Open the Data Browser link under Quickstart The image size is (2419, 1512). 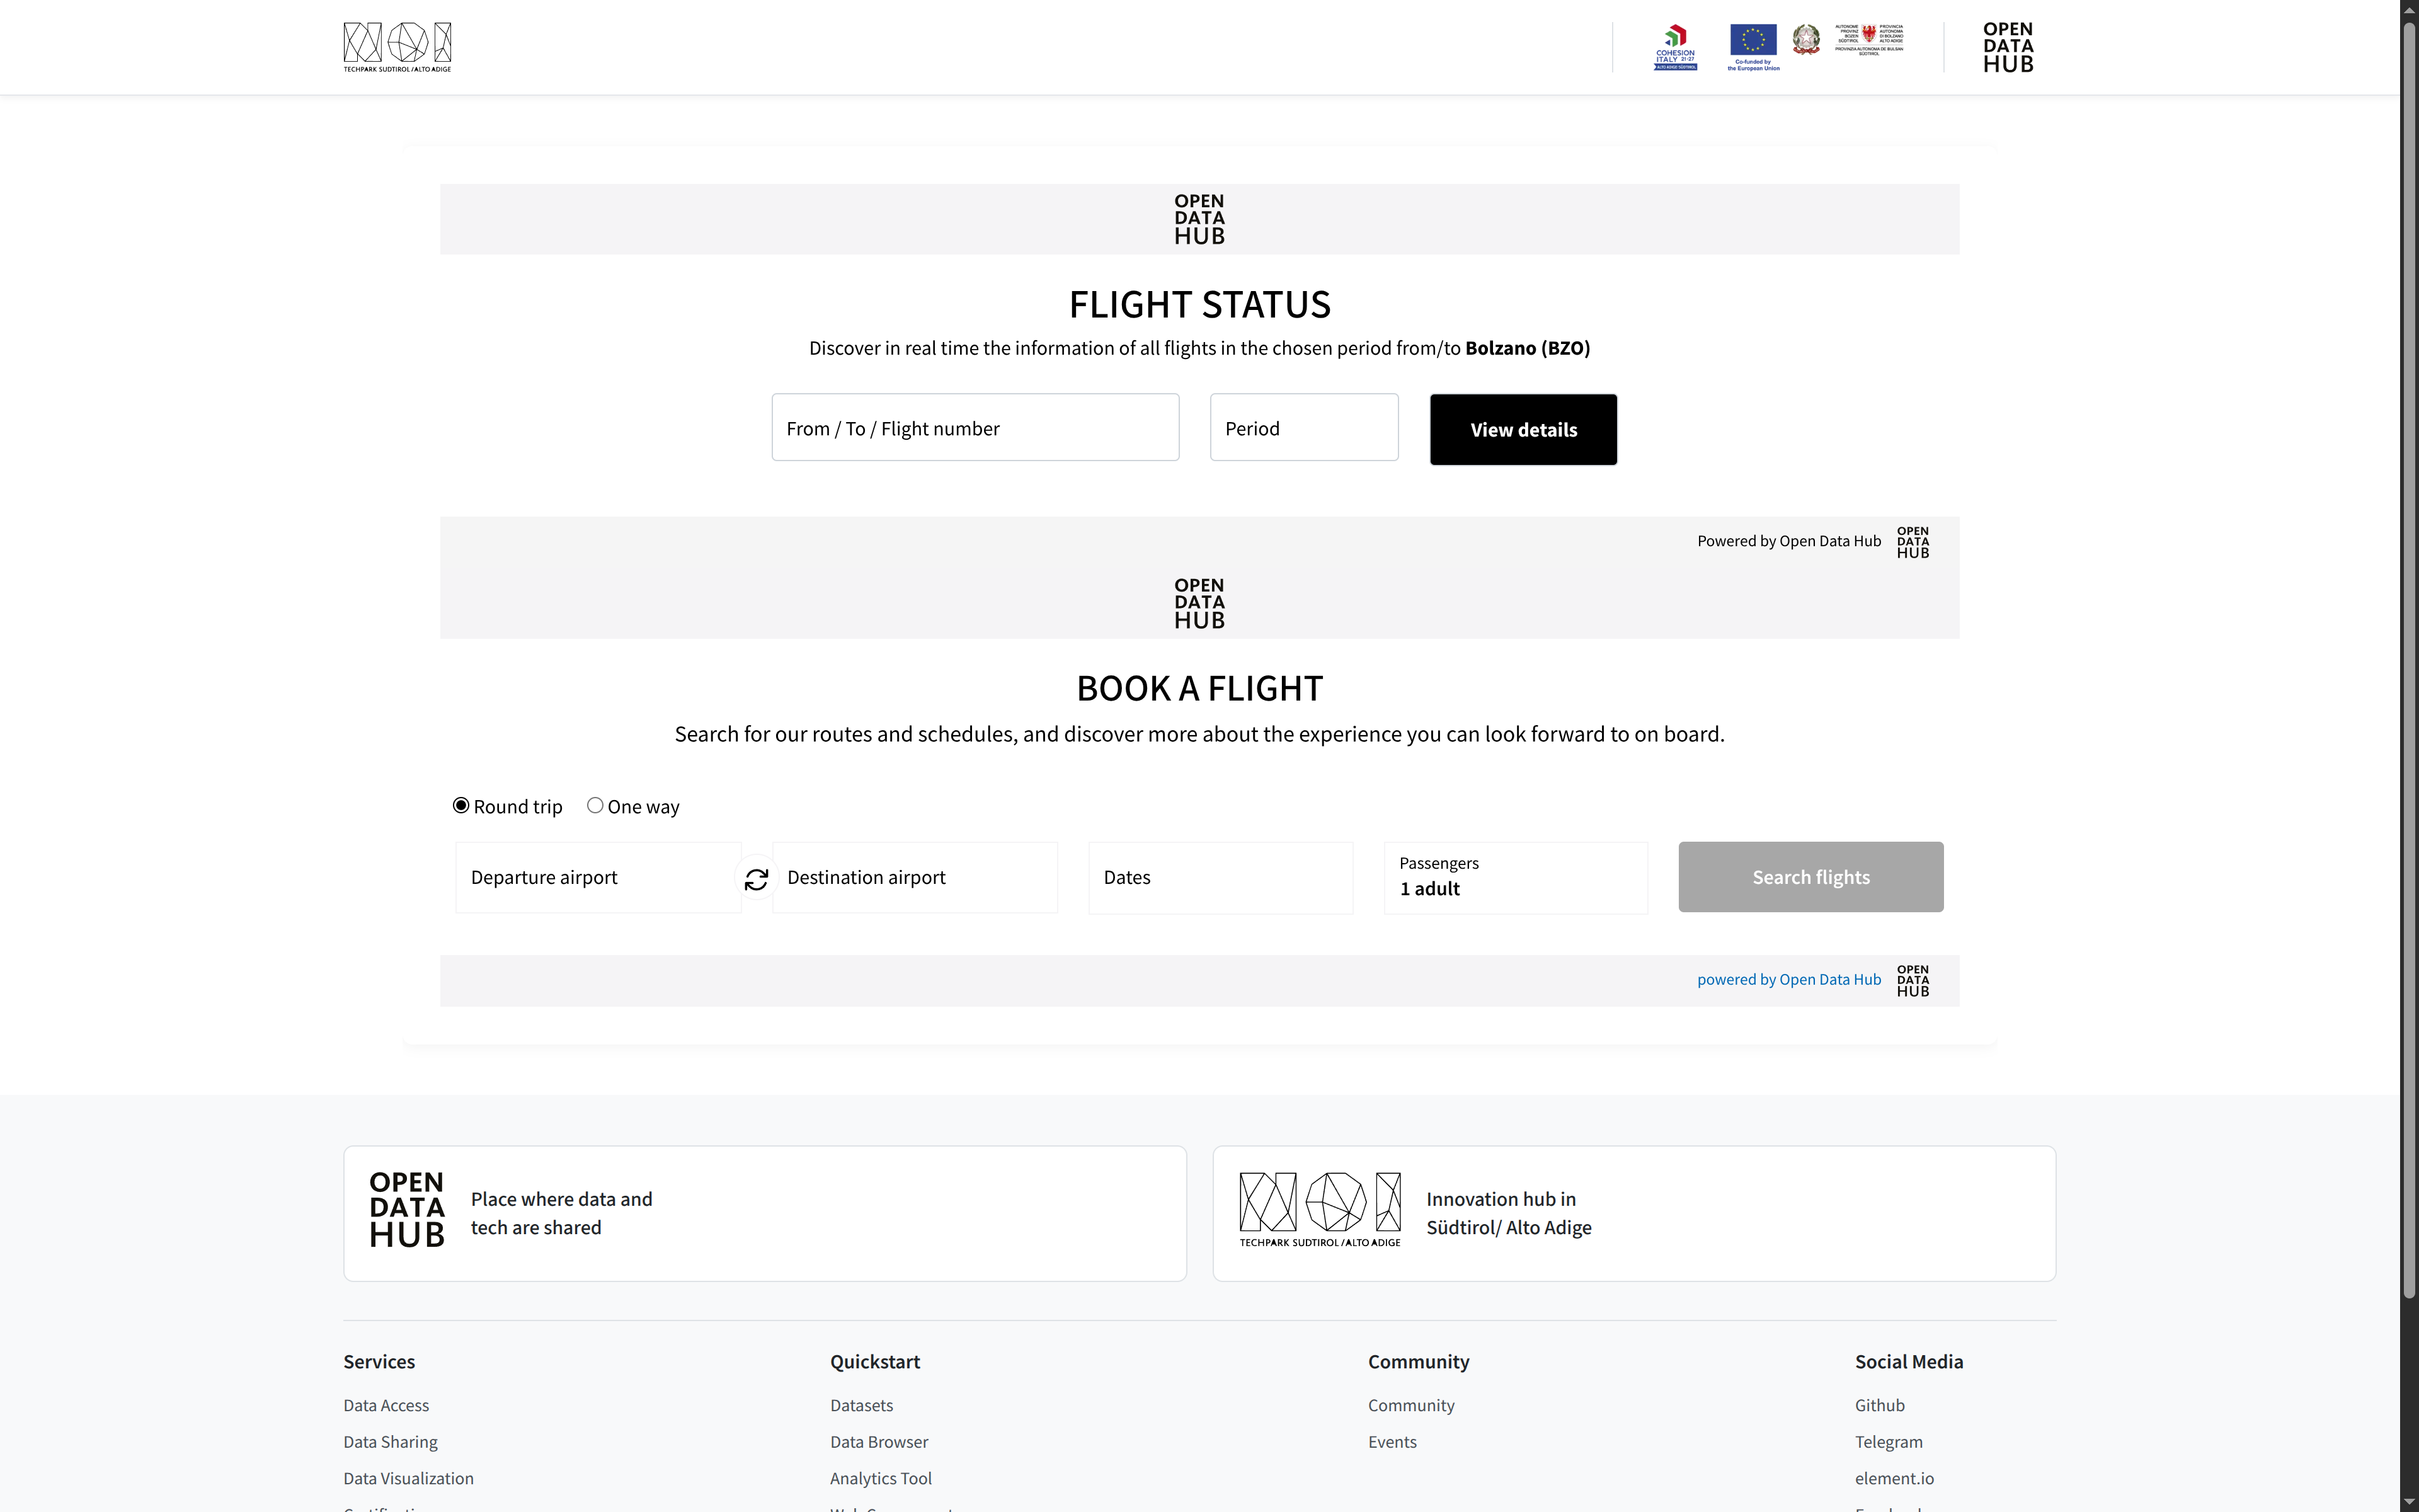pos(879,1441)
